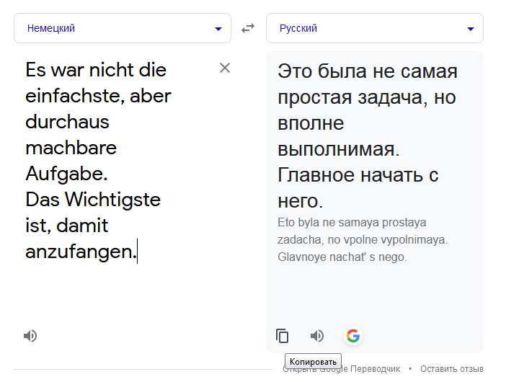Open the Немецкий source language dropdown
Screen dimensions: 519x382
click(x=123, y=28)
